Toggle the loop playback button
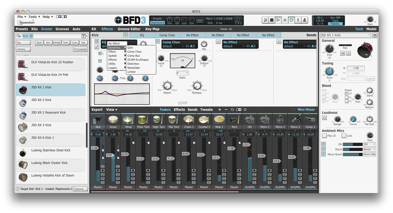The height and width of the screenshot is (213, 393). point(291,20)
